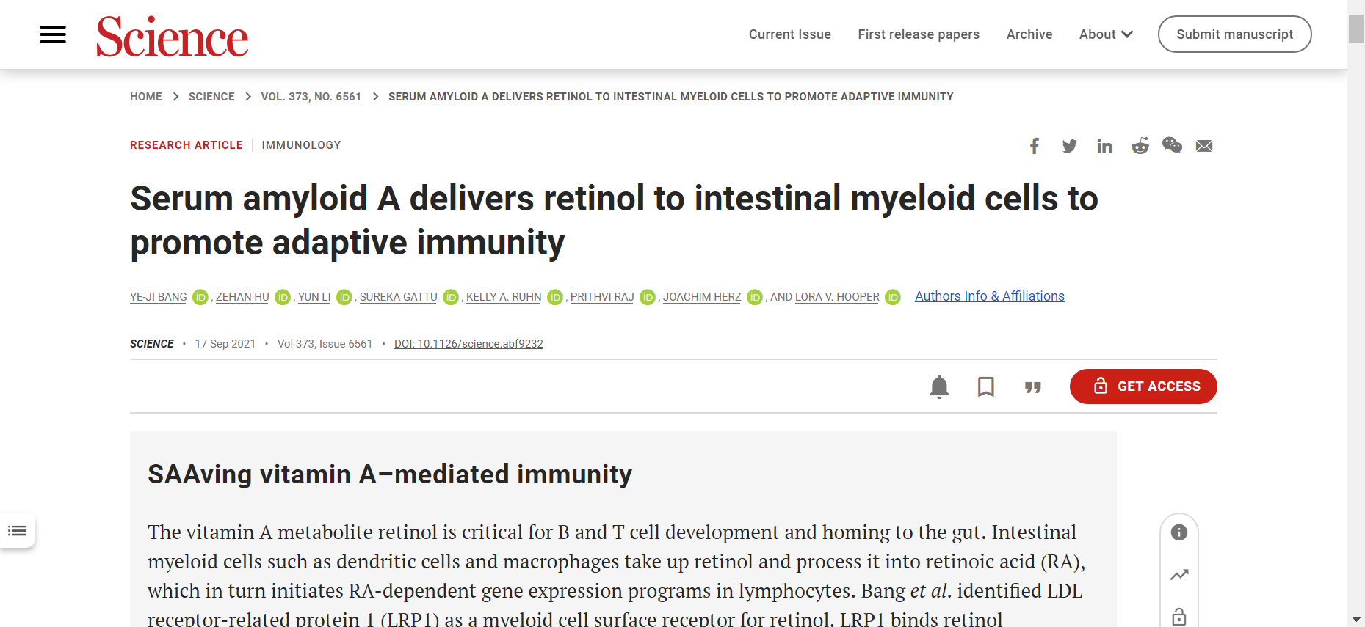
Task: Bookmark this article
Action: pyautogui.click(x=986, y=386)
